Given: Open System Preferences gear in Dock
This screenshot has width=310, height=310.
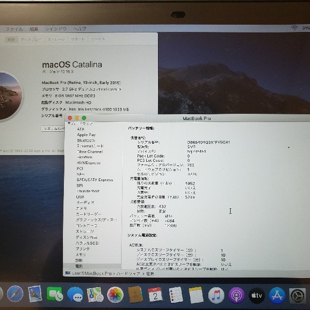Looking at the screenshot, I should pyautogui.click(x=297, y=296).
